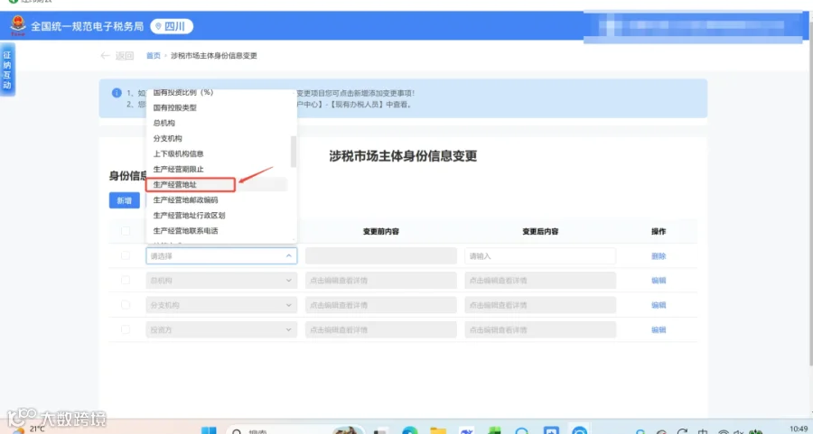Tick the checkbox of the 请选择 row
The width and height of the screenshot is (813, 434).
coord(126,255)
